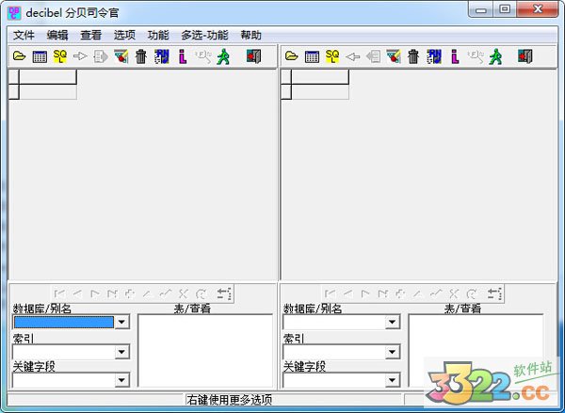The image size is (565, 413).
Task: Click the magenta info icon in right toolbar
Action: 455,56
